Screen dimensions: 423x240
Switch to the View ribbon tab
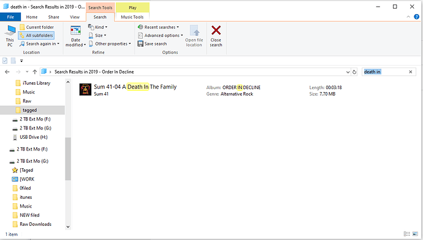(x=75, y=17)
